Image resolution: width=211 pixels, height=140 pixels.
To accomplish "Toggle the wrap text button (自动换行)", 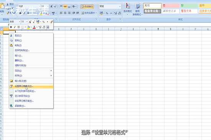I will click(x=87, y=7).
